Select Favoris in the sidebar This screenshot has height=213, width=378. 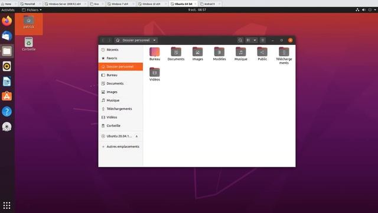(x=120, y=58)
